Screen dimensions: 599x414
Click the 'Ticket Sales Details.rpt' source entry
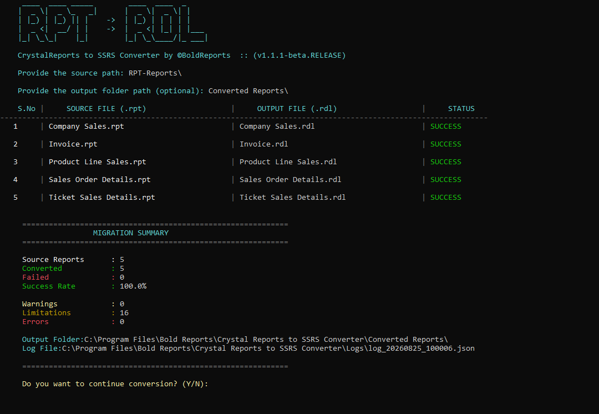(x=102, y=198)
